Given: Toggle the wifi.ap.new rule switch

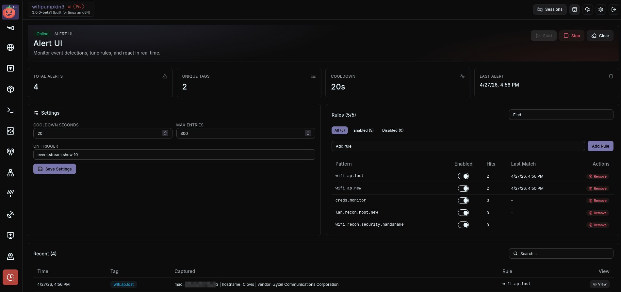Looking at the screenshot, I should click(463, 188).
